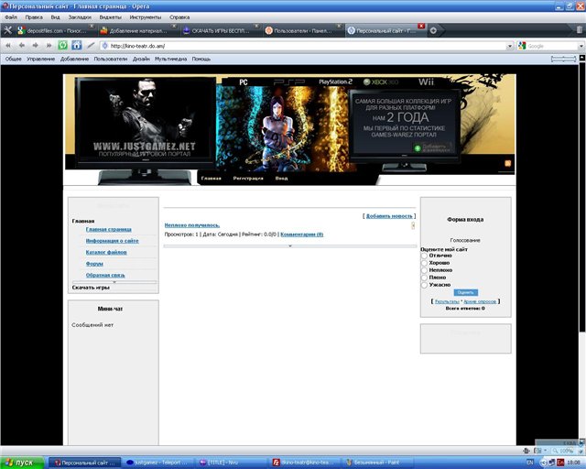Click the orange RSS icon on the banner
Screen dimensions: 586x469
[x=508, y=163]
